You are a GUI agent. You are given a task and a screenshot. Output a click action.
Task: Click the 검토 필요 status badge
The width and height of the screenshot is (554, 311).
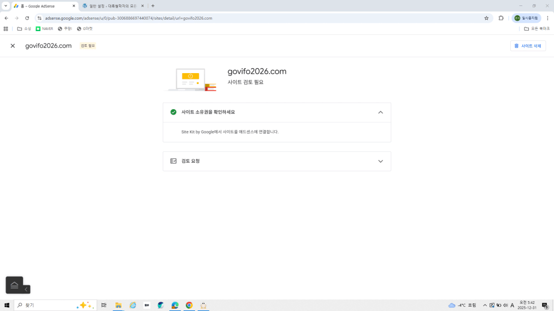pyautogui.click(x=87, y=46)
